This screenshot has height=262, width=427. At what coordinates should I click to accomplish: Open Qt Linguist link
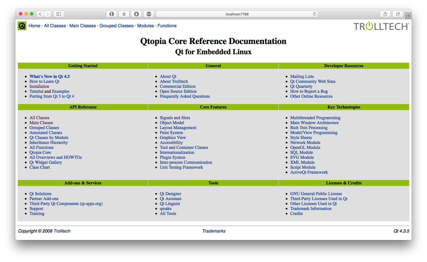170,204
